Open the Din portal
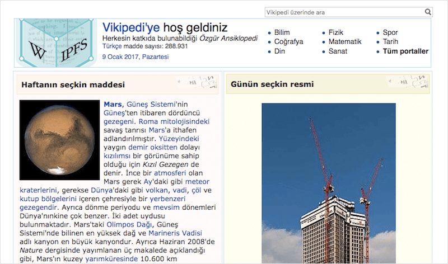 click(x=279, y=51)
